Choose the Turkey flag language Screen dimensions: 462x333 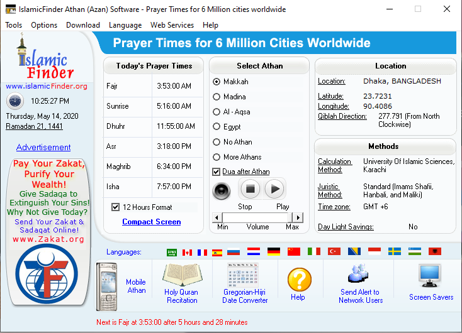pos(334,251)
